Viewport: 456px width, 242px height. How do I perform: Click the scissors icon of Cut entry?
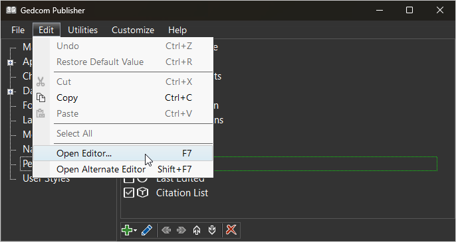[x=41, y=82]
